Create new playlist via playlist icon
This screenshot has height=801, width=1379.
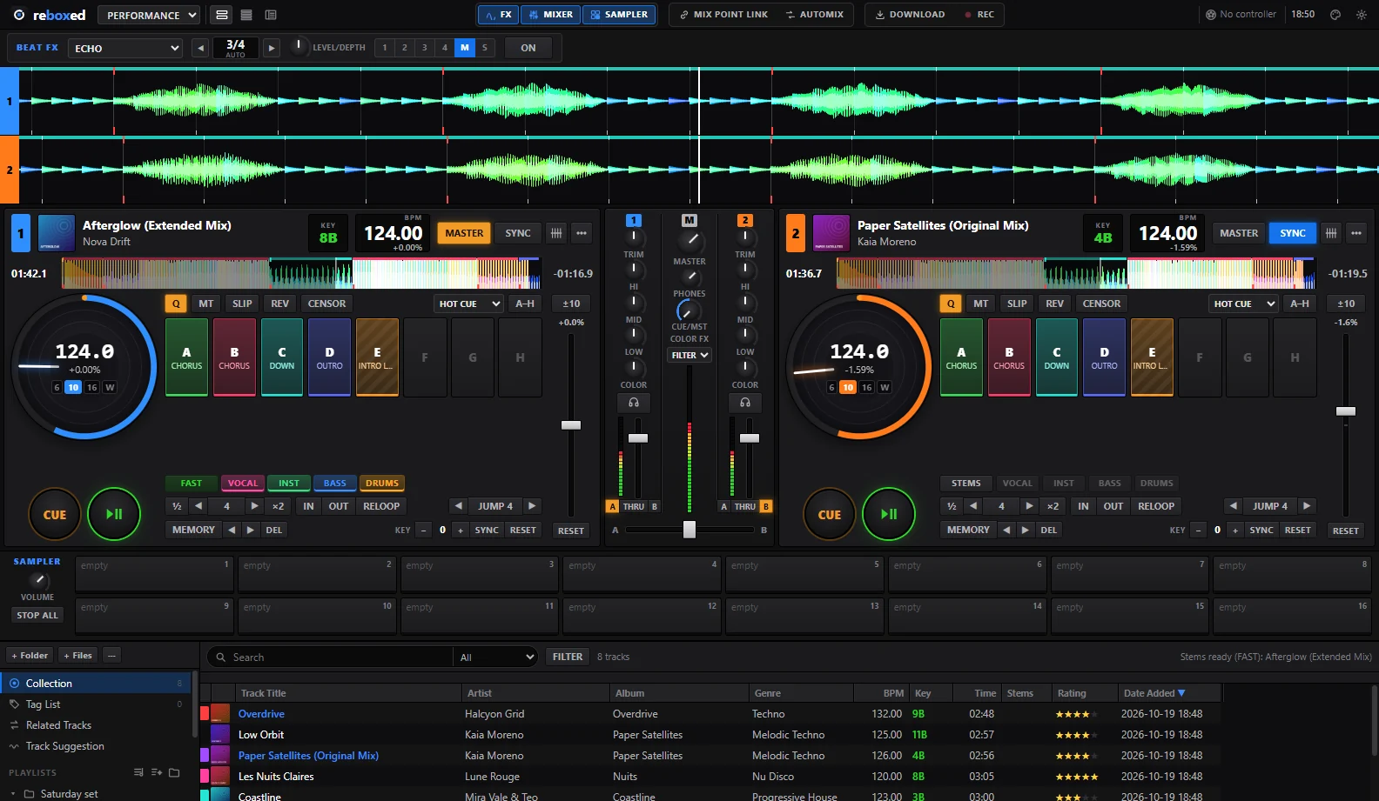point(138,772)
